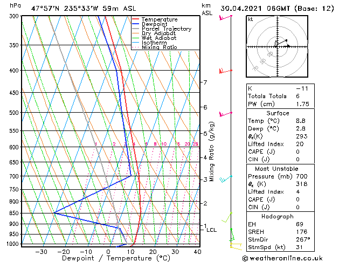
Task: Click the 'kt' unit label in hodograph
Action: coord(251,19)
